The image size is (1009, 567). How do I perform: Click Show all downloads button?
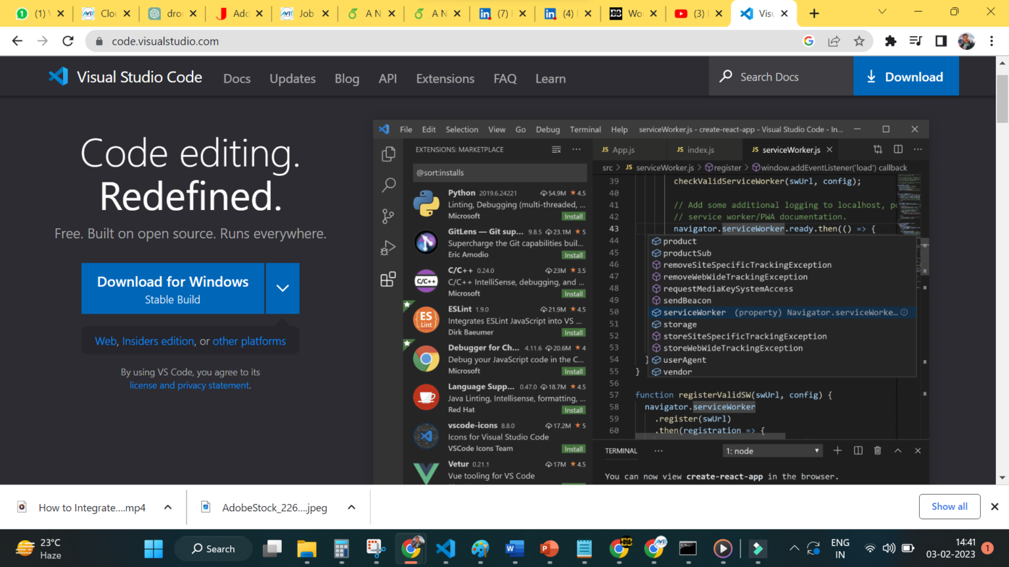pyautogui.click(x=949, y=507)
